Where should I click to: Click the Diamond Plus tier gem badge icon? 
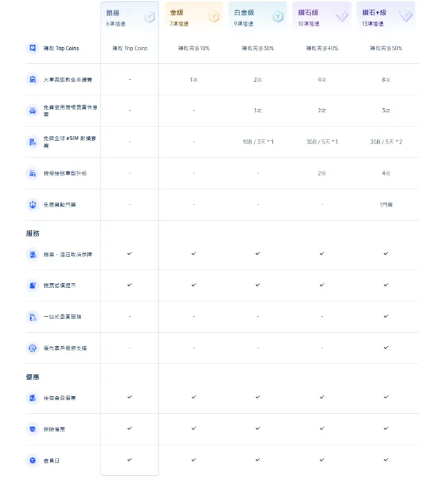(406, 16)
